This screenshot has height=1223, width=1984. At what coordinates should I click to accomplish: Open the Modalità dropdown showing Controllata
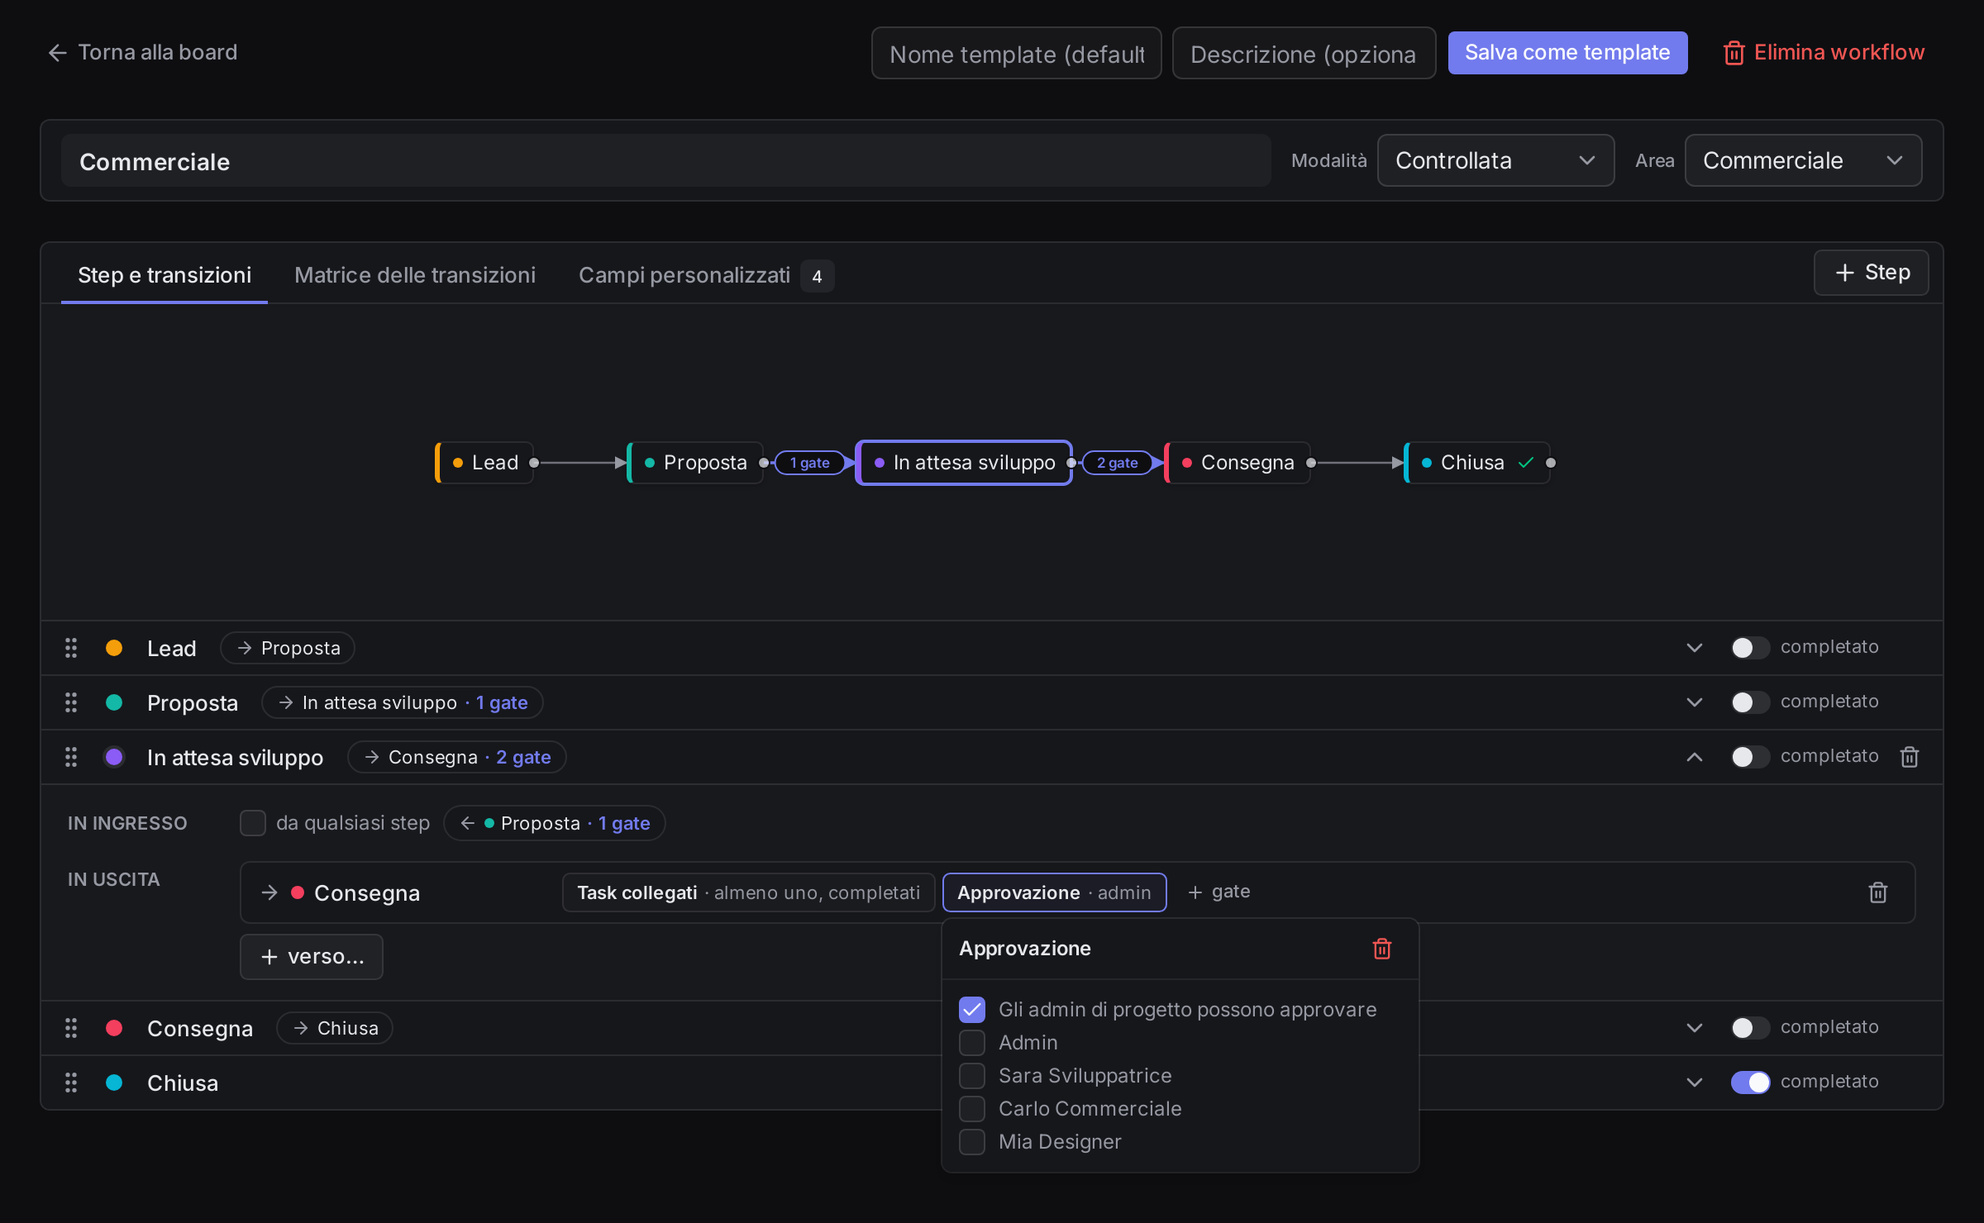coord(1495,160)
